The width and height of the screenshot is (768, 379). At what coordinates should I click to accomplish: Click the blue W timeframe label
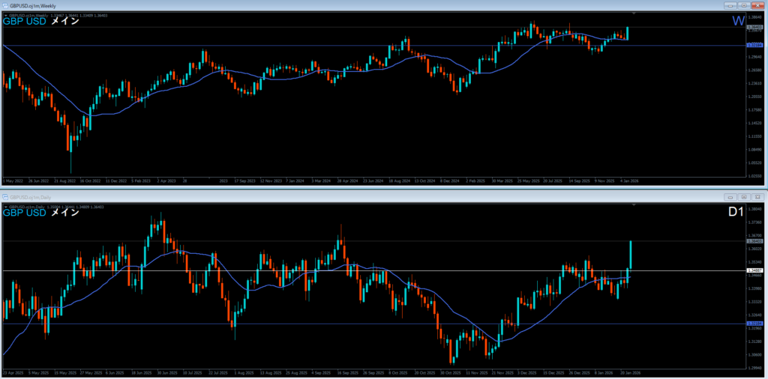point(738,21)
